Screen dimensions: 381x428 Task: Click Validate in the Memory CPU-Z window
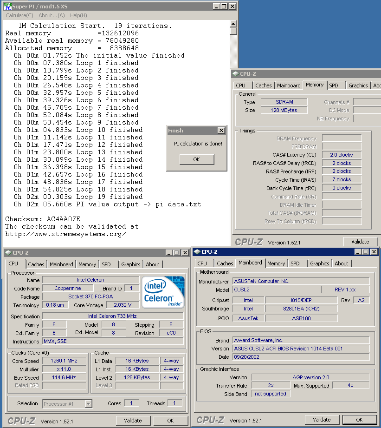point(360,242)
